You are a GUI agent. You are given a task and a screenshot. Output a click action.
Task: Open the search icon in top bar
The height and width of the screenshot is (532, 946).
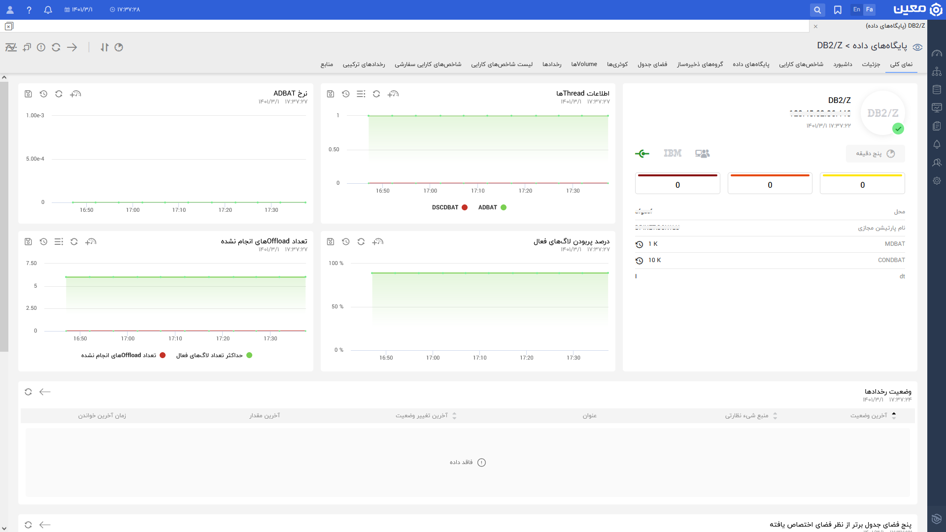click(817, 10)
